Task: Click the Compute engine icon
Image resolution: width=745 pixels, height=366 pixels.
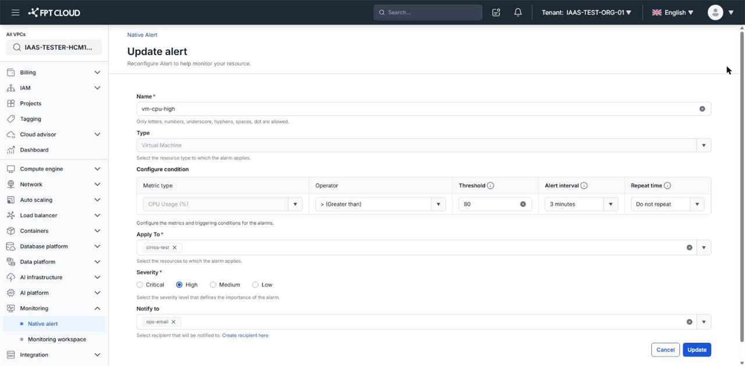Action: pyautogui.click(x=10, y=169)
